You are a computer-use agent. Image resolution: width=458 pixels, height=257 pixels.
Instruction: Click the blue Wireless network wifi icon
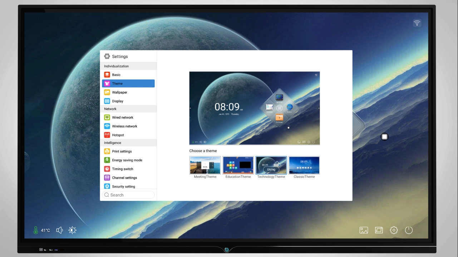[107, 126]
